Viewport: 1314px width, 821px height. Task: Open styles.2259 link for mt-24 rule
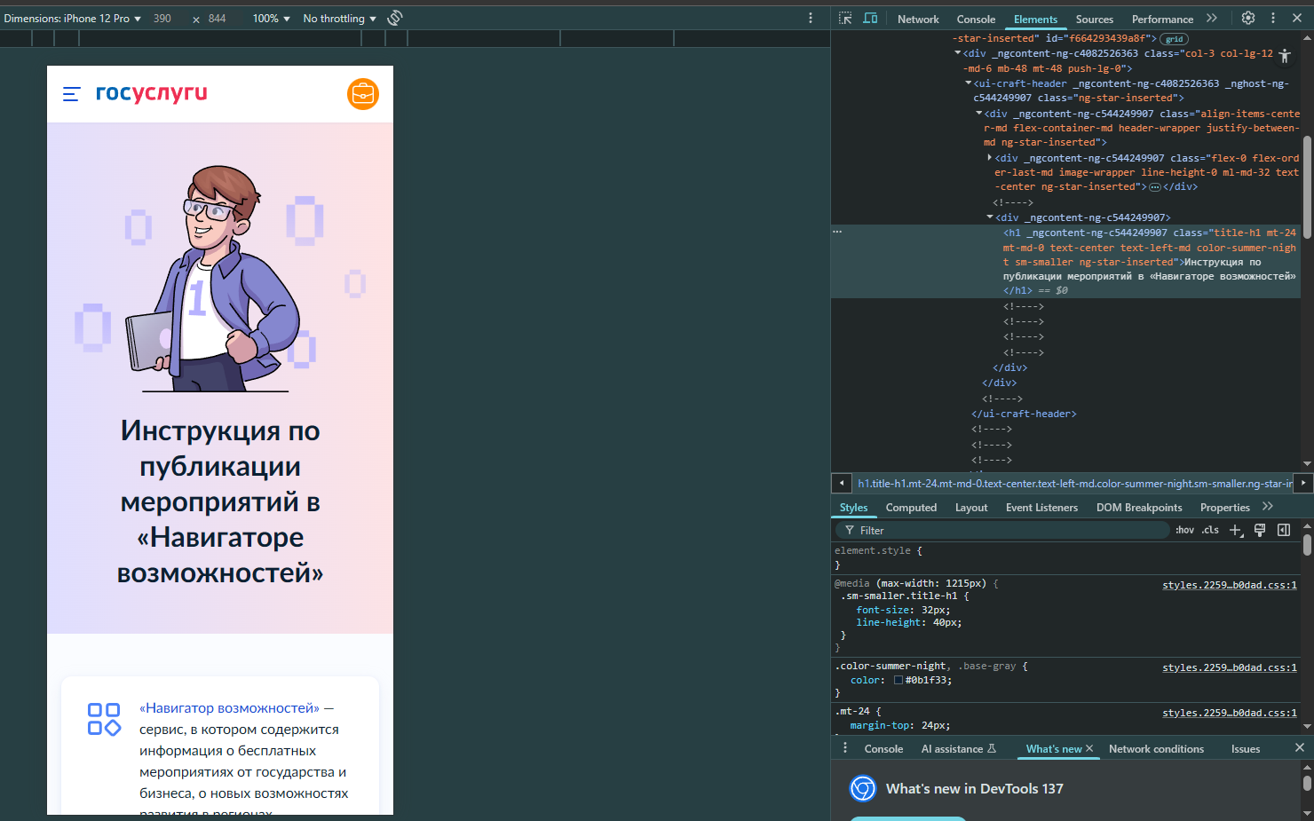[x=1230, y=713]
